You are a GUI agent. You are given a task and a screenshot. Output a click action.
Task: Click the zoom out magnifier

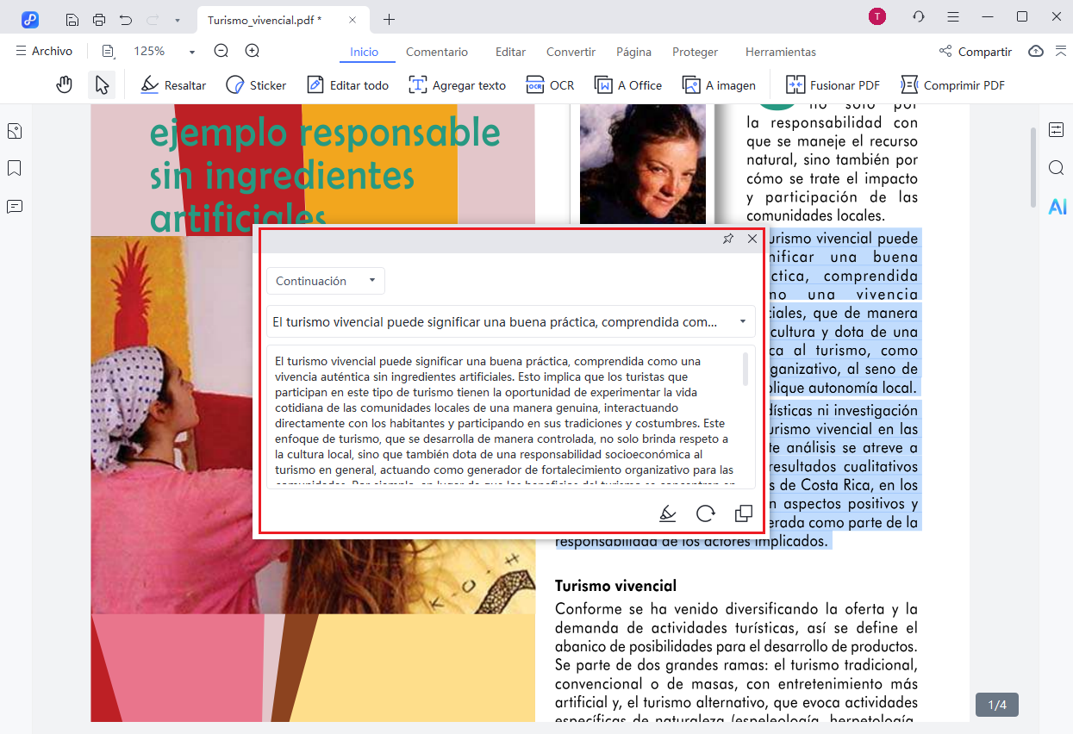(x=221, y=52)
